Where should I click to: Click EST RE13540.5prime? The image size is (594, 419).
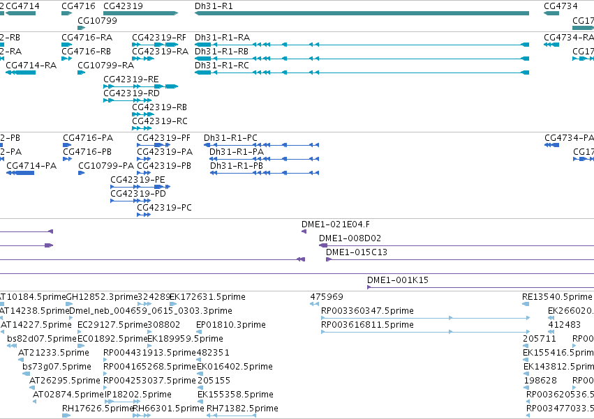click(557, 297)
